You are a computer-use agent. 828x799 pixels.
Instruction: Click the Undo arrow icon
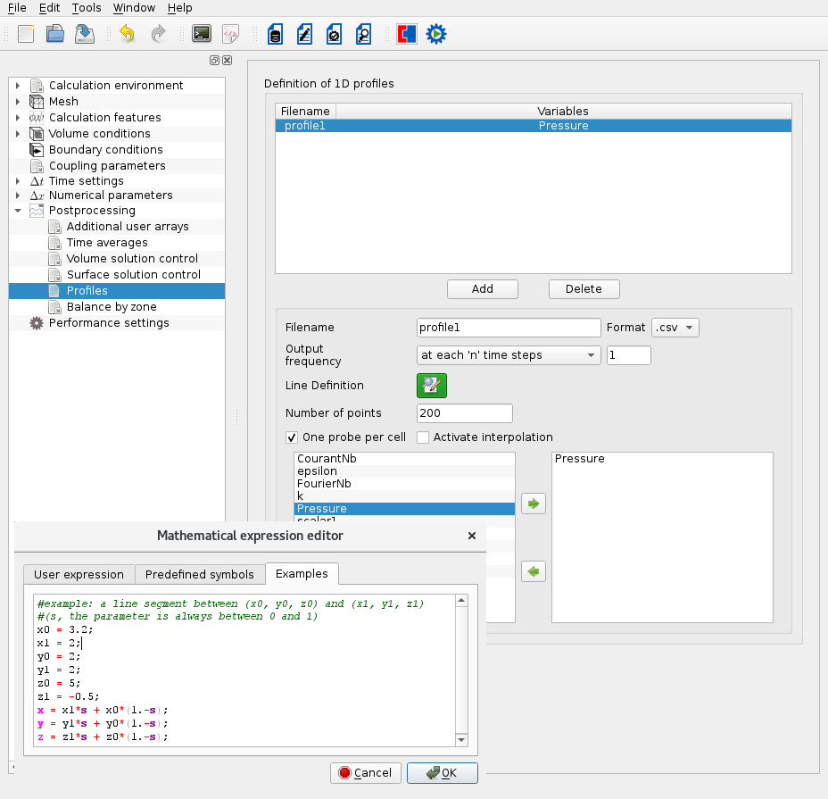tap(128, 35)
